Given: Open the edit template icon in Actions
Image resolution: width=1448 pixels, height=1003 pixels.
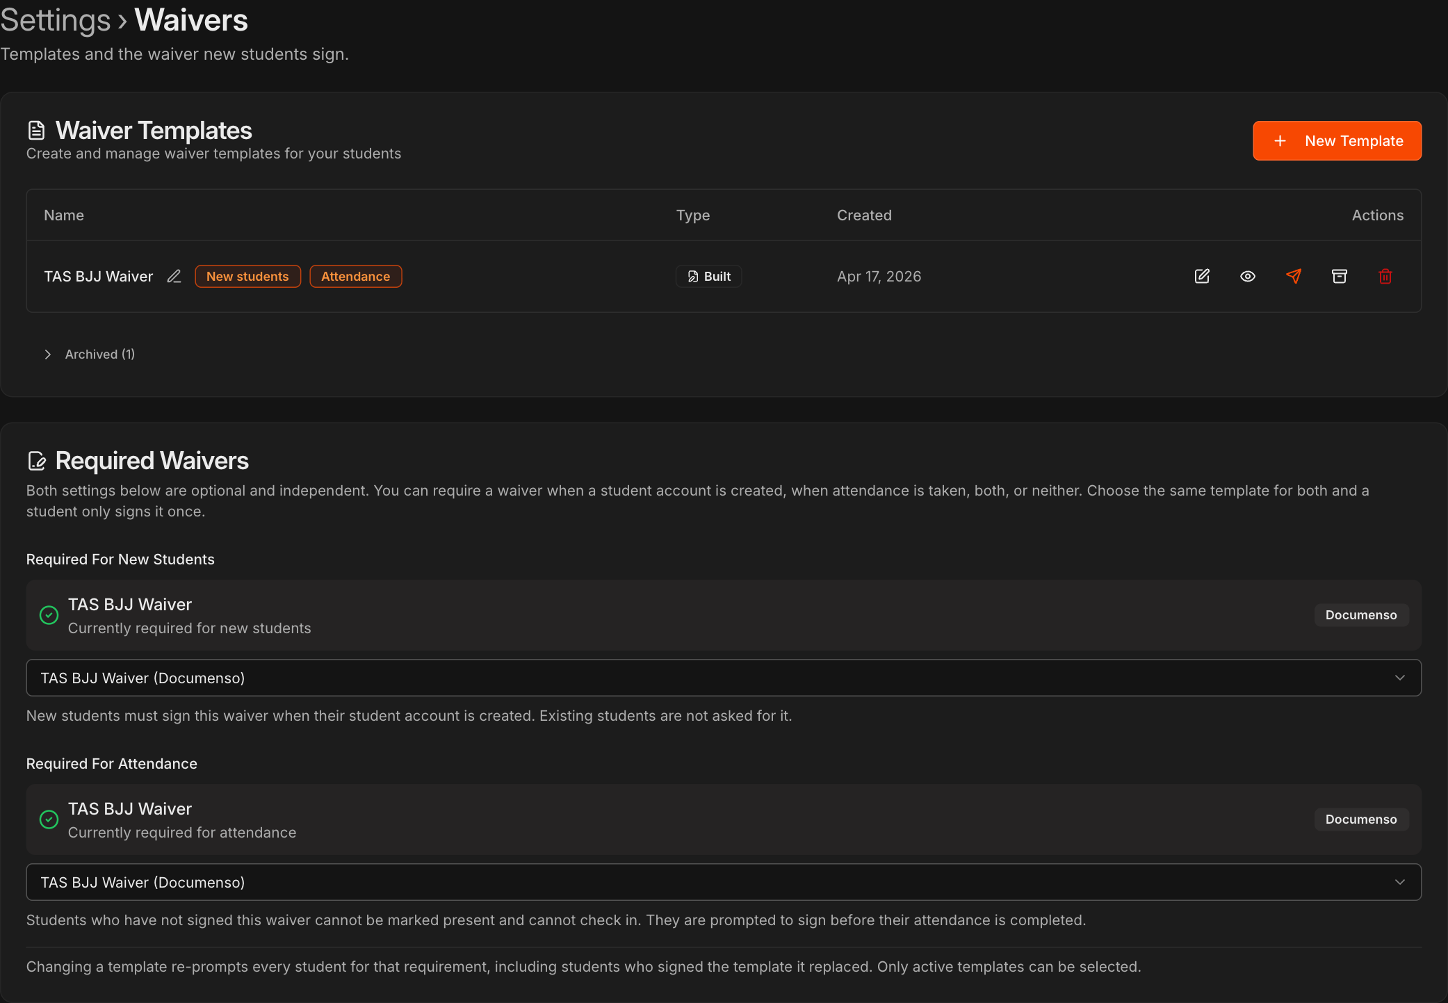Looking at the screenshot, I should (x=1202, y=277).
